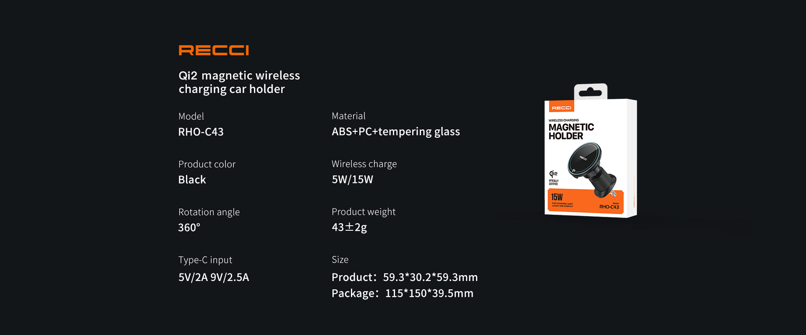
Task: Click the RHO-C43 model value
Action: pyautogui.click(x=201, y=132)
